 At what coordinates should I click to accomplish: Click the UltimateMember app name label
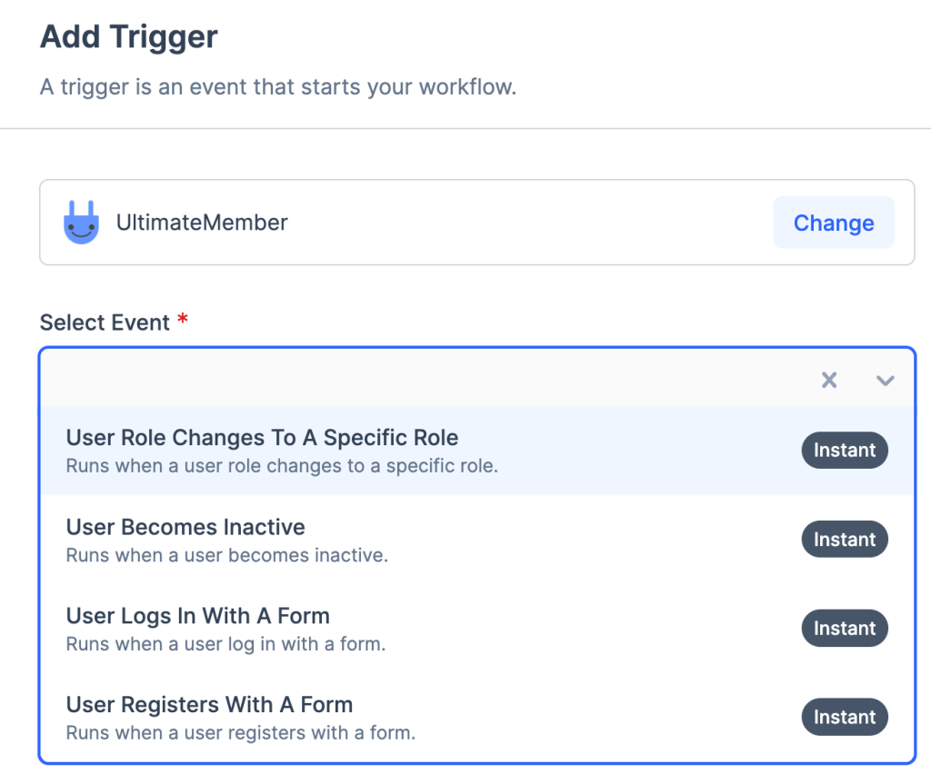[202, 223]
